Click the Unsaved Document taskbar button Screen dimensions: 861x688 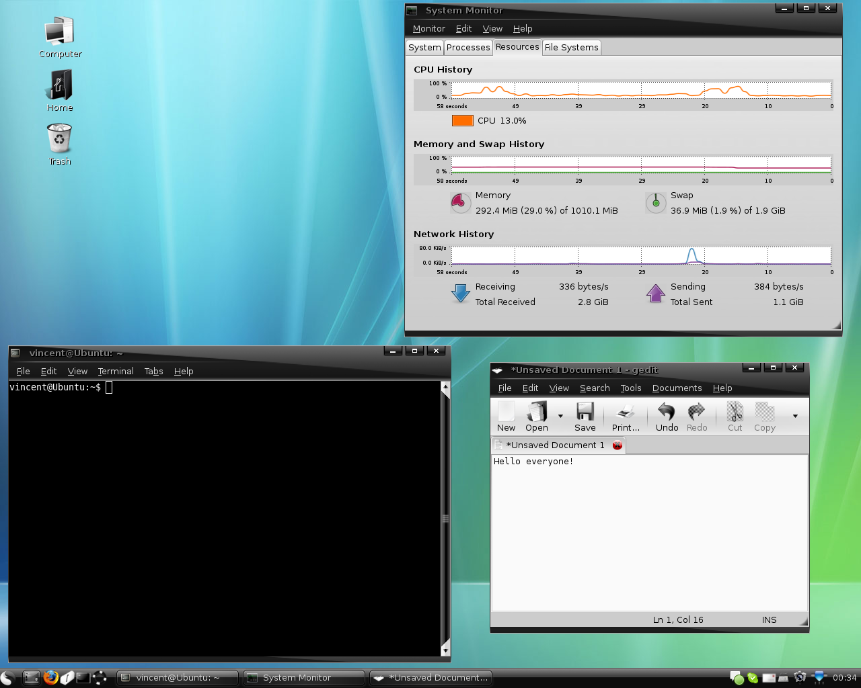point(430,678)
